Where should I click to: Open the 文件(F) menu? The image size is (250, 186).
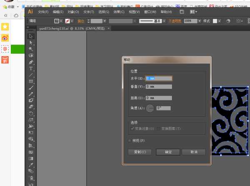(x=43, y=12)
